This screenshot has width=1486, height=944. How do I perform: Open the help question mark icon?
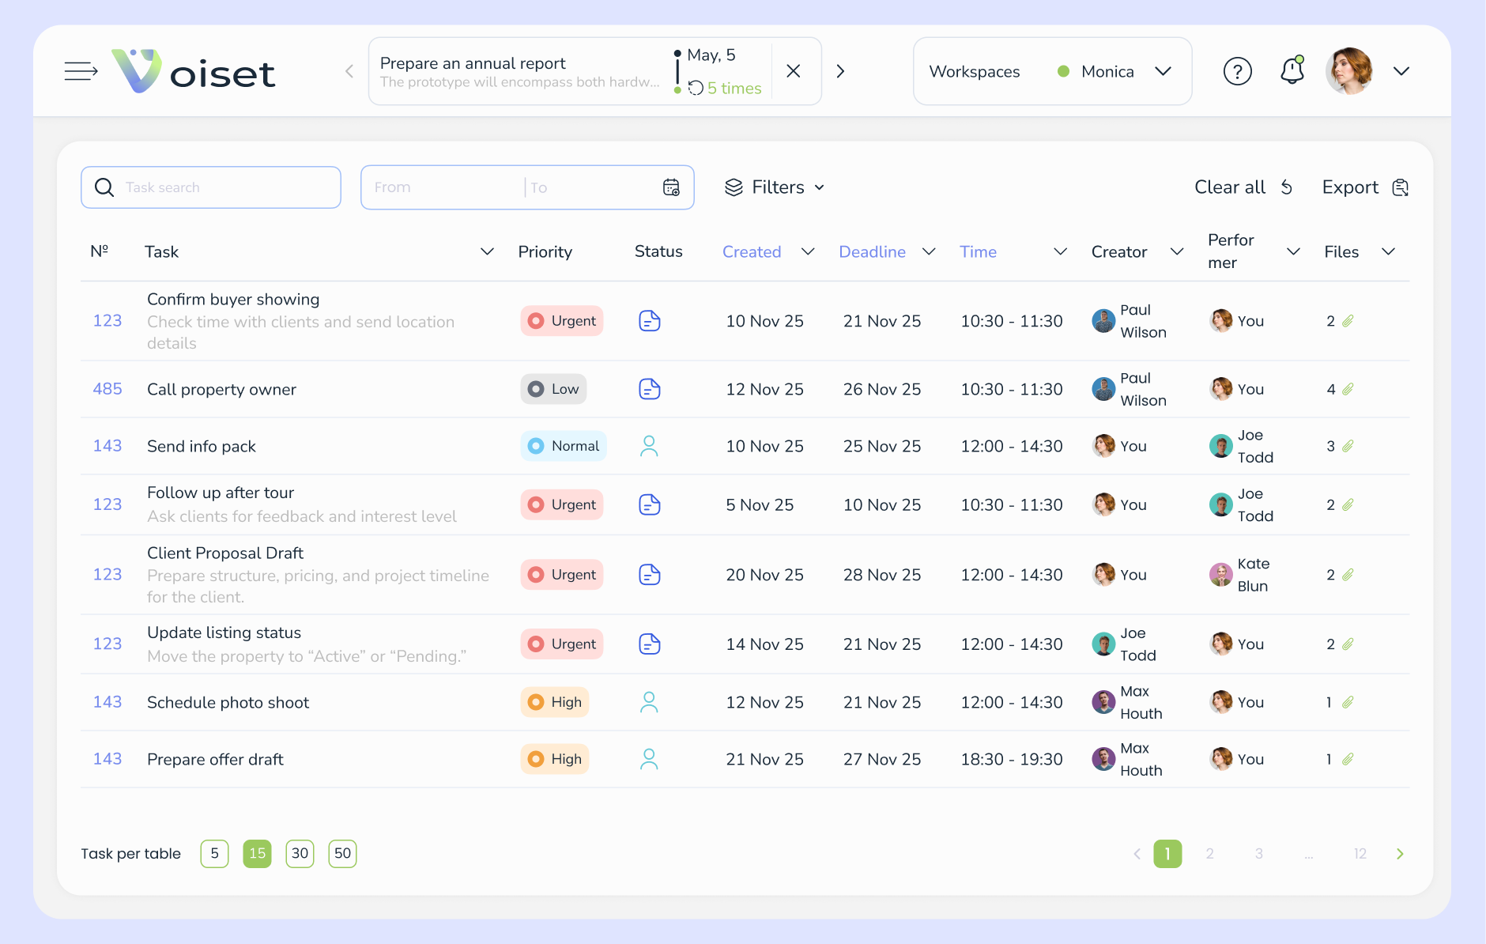tap(1238, 71)
